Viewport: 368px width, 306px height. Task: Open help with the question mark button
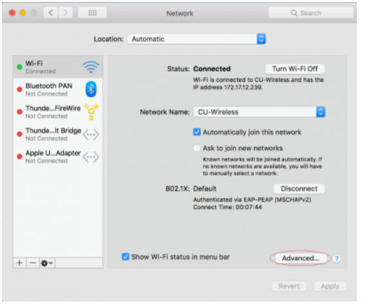(x=337, y=258)
